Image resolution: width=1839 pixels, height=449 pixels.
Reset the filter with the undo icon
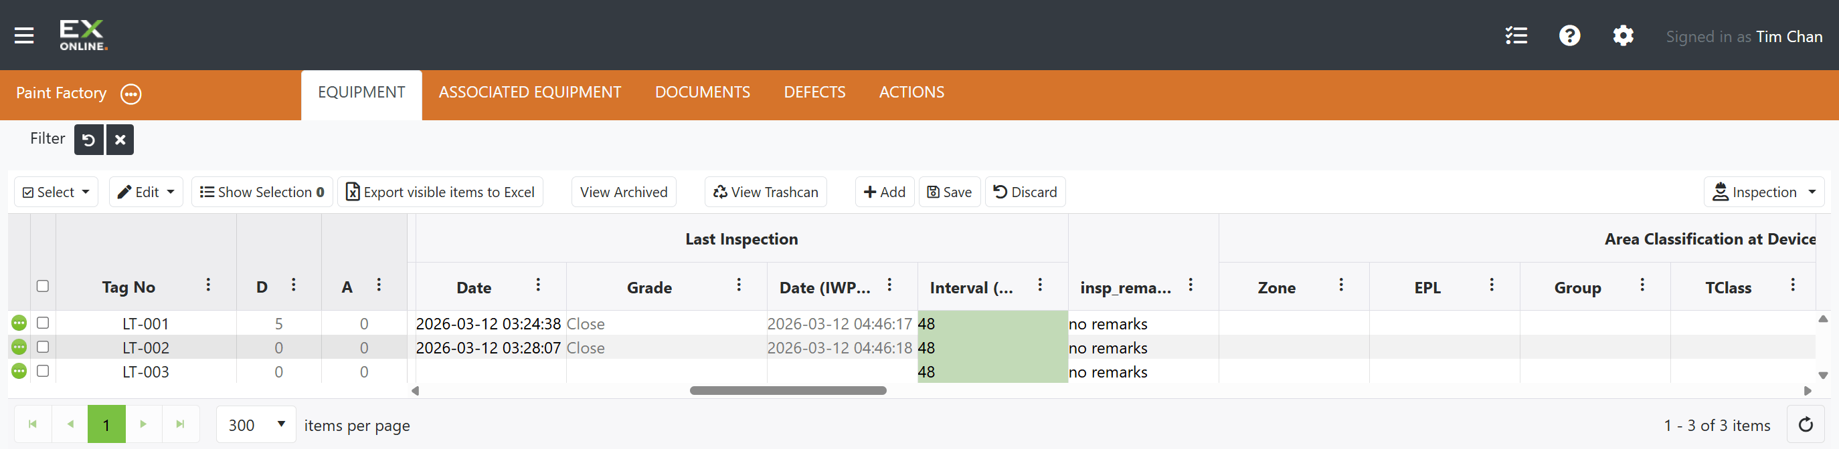88,140
